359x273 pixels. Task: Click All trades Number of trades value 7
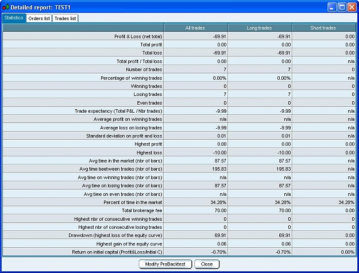click(x=225, y=70)
